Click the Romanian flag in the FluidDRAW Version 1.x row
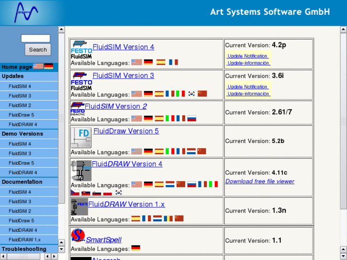Image resolution: width=347 pixels, height=260 pixels. [x=168, y=218]
